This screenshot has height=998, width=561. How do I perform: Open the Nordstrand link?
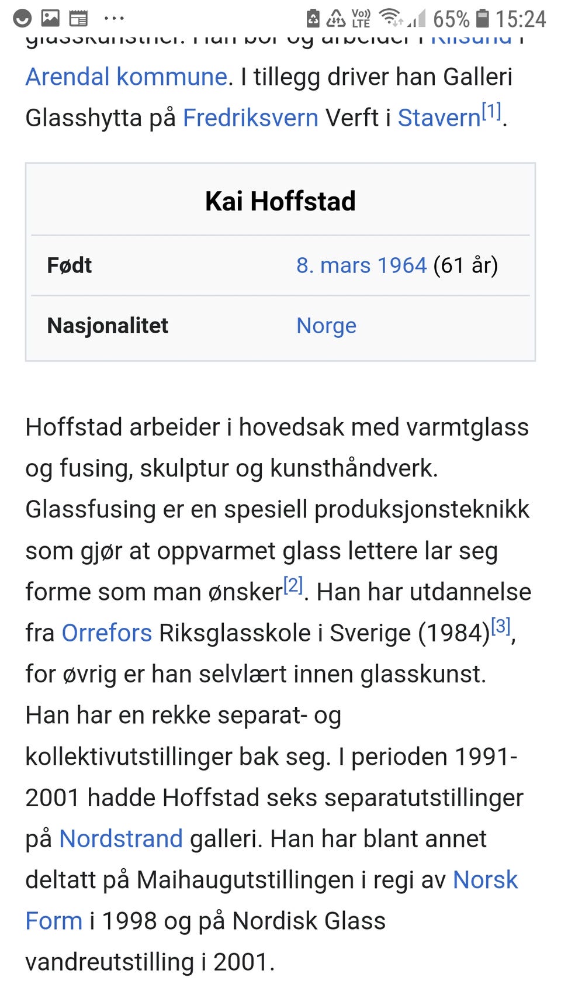tap(121, 838)
